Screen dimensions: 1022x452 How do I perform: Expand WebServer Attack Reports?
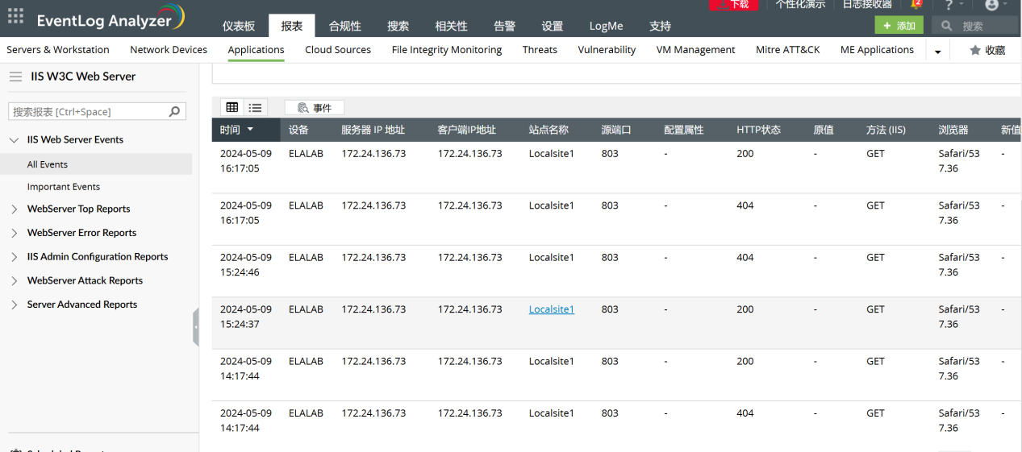coord(15,281)
